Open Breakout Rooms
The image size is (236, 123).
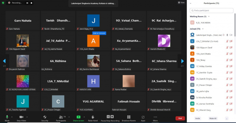[129, 117]
